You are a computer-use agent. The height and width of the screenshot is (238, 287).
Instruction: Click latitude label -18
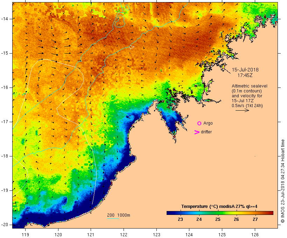pos(4,156)
